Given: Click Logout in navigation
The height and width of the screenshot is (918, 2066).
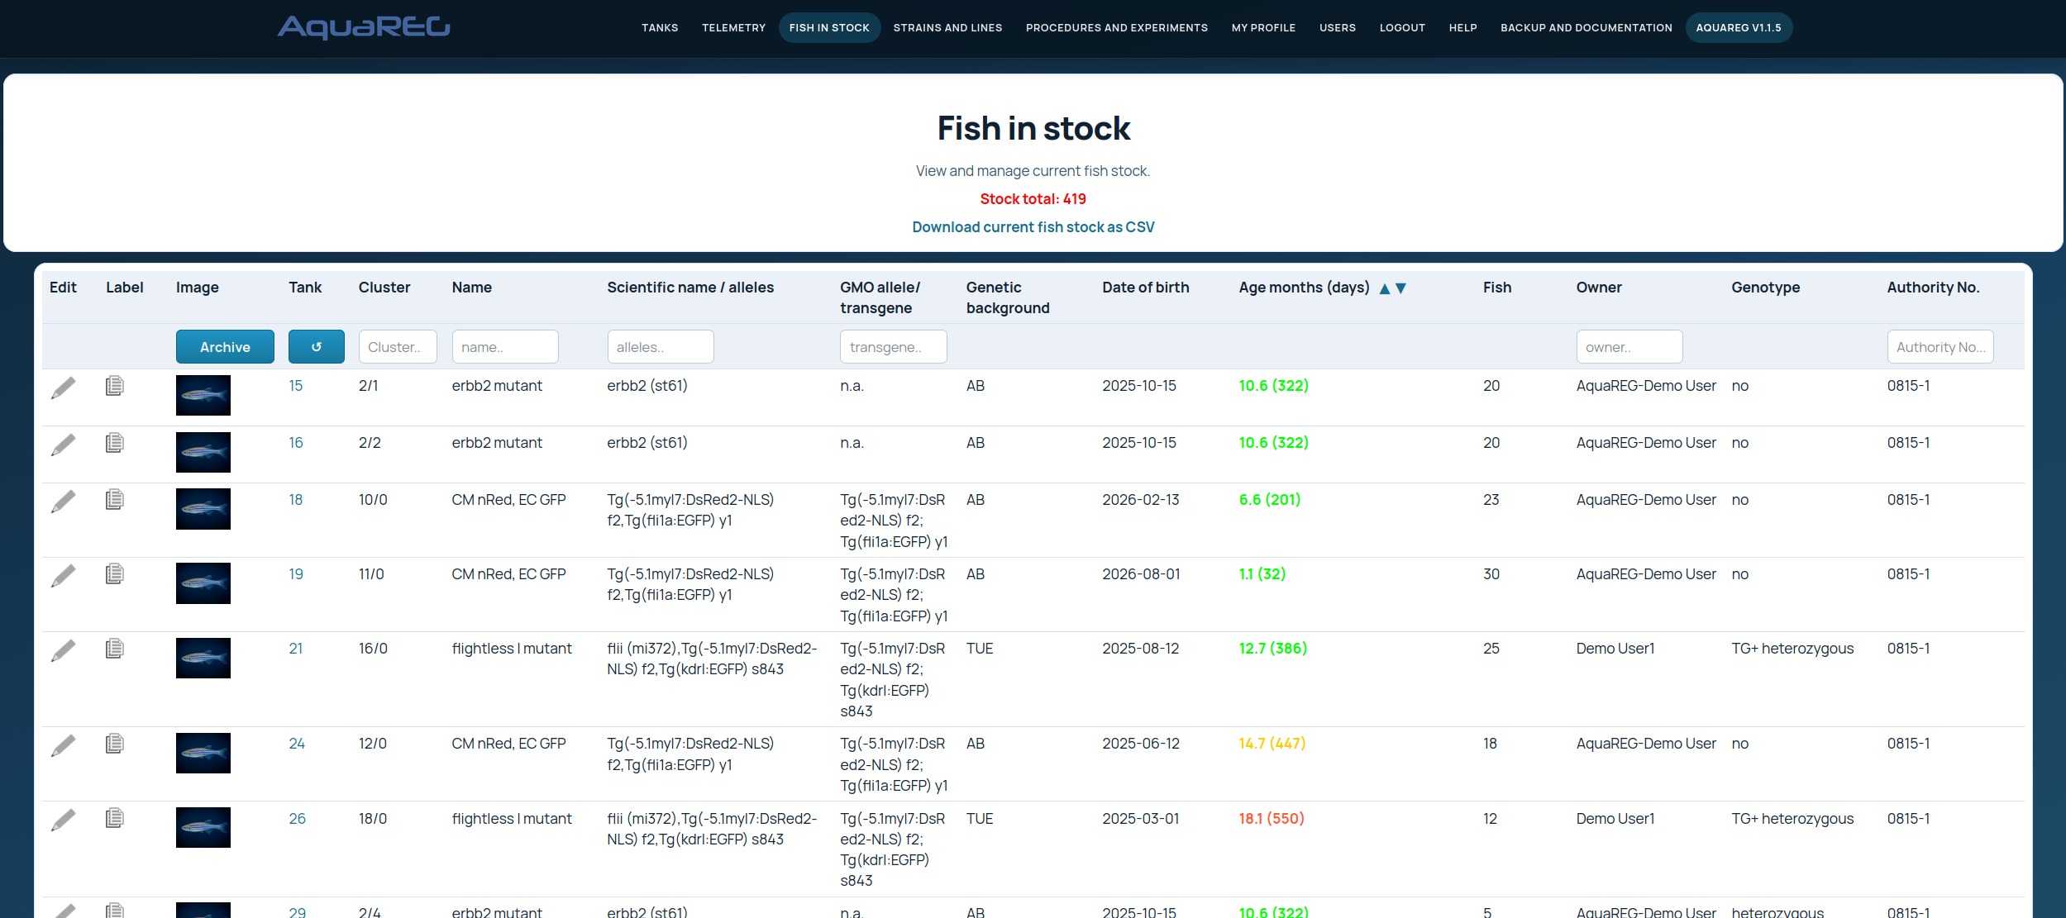Looking at the screenshot, I should [1402, 28].
